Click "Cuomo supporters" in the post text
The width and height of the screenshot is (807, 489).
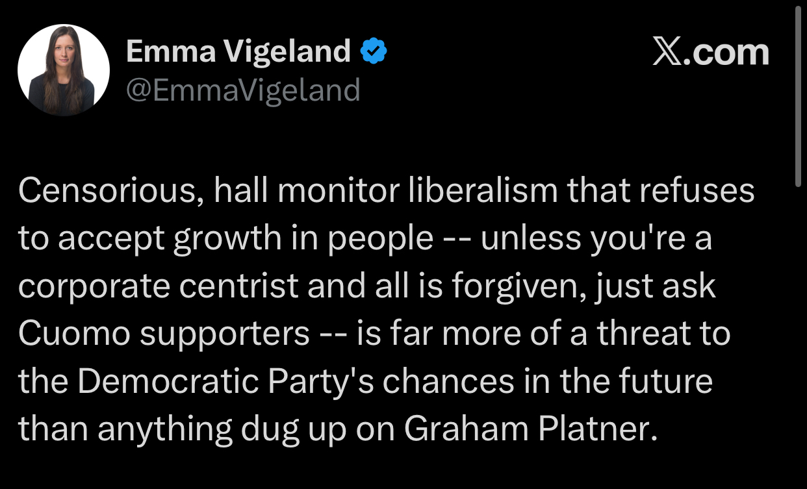[x=164, y=334]
